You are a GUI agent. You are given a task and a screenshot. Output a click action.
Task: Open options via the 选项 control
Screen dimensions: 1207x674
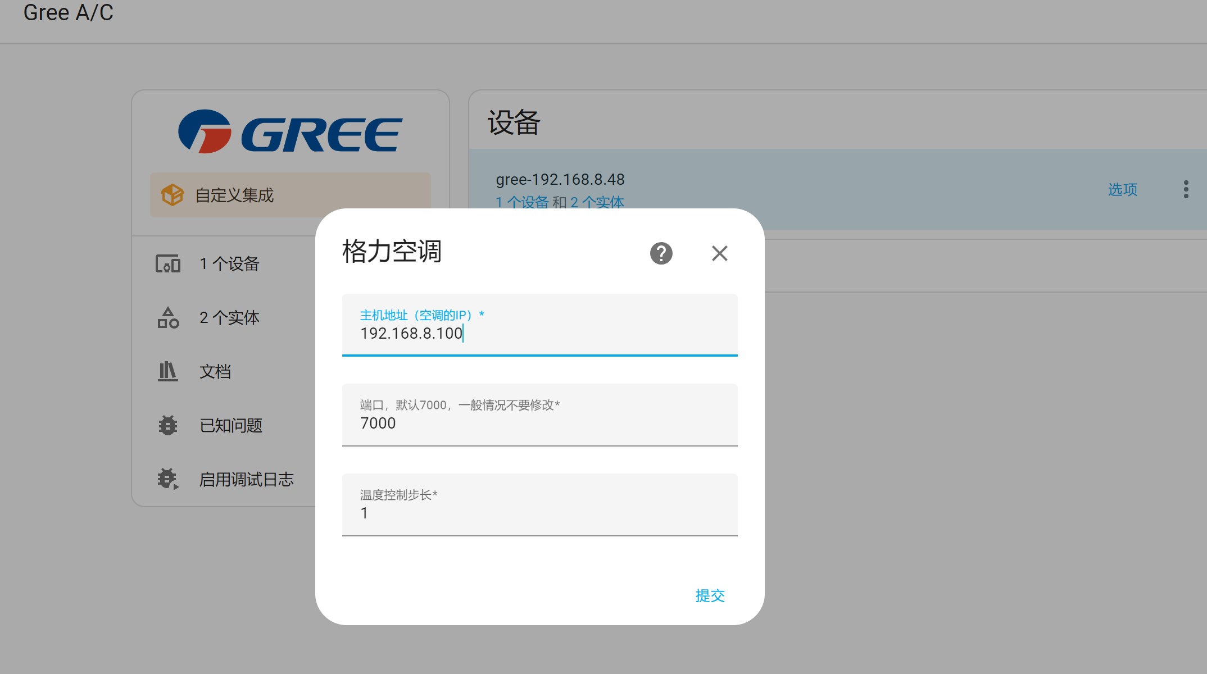click(x=1122, y=189)
